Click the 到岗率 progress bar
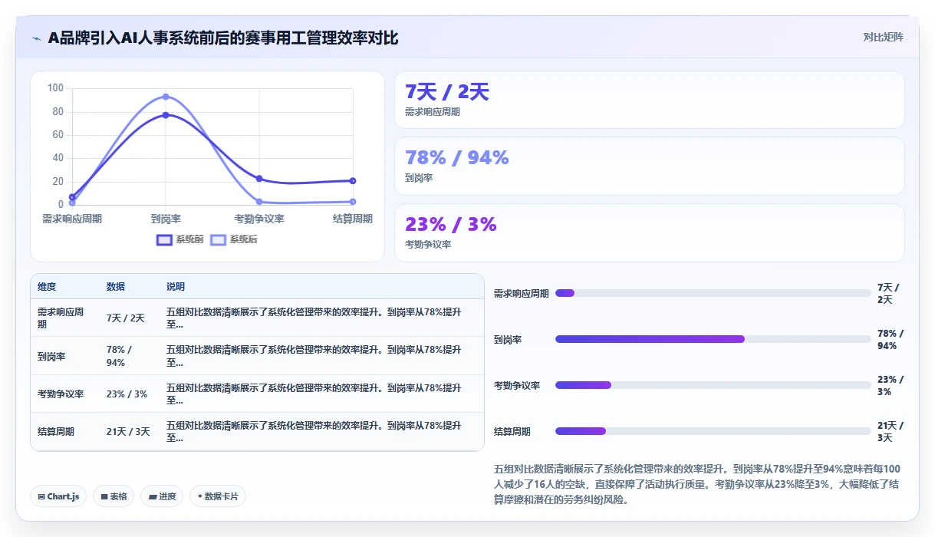Image resolution: width=935 pixels, height=537 pixels. tap(713, 339)
